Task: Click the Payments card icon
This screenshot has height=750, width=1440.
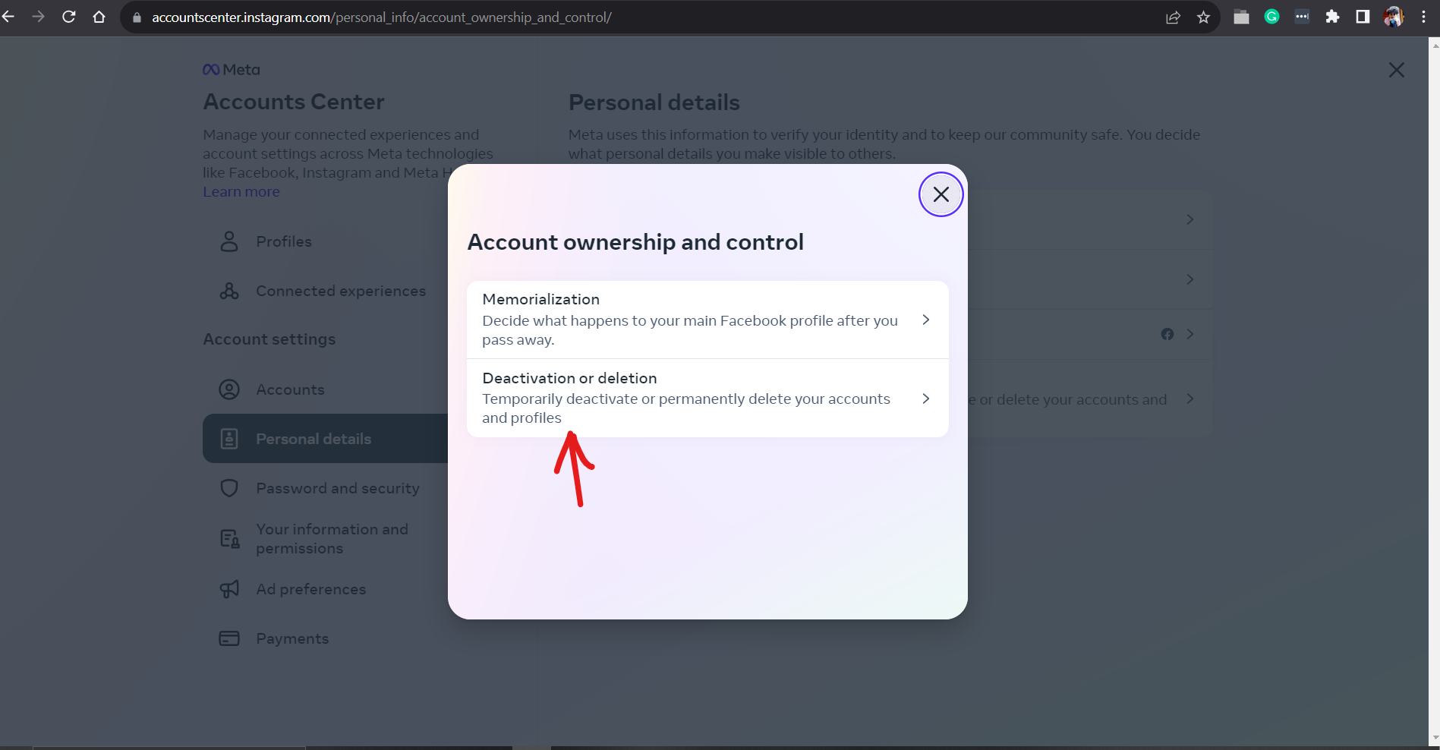Action: [x=229, y=638]
